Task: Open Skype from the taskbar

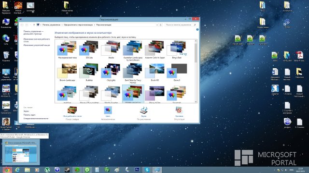Action: click(x=147, y=170)
